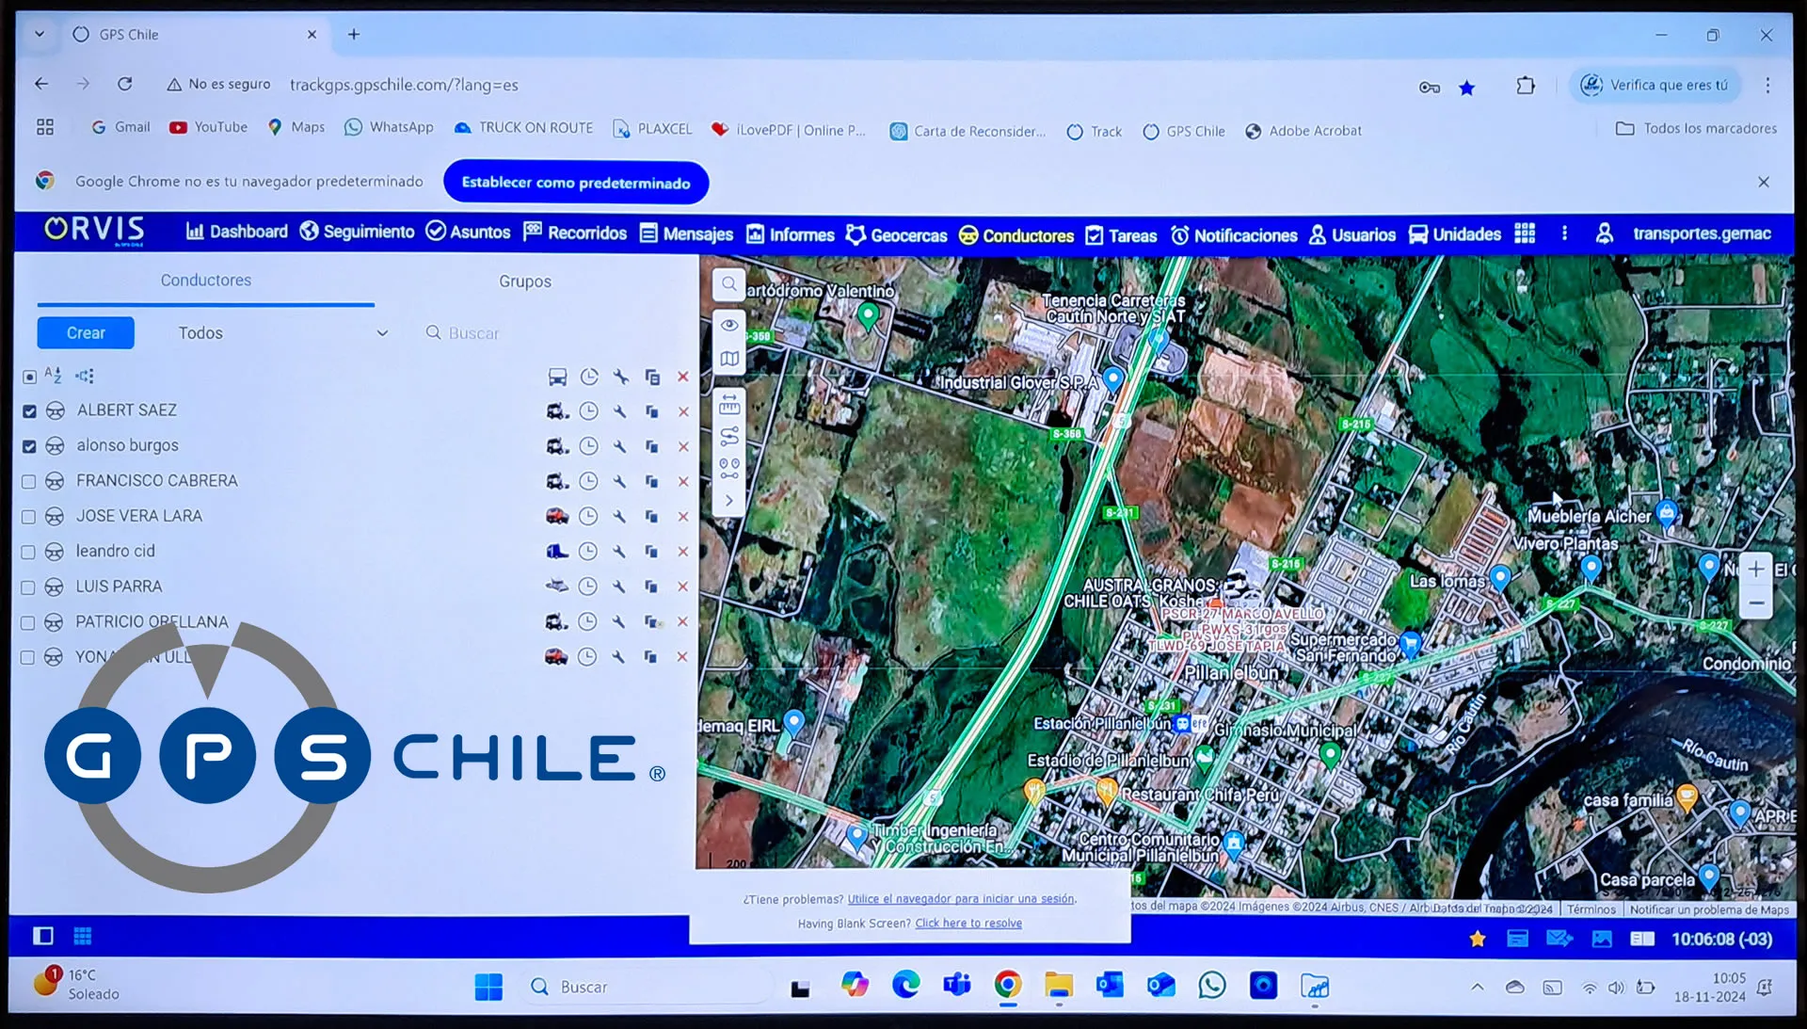
Task: Click the bottom bar star favorite icon
Action: pyautogui.click(x=1478, y=939)
